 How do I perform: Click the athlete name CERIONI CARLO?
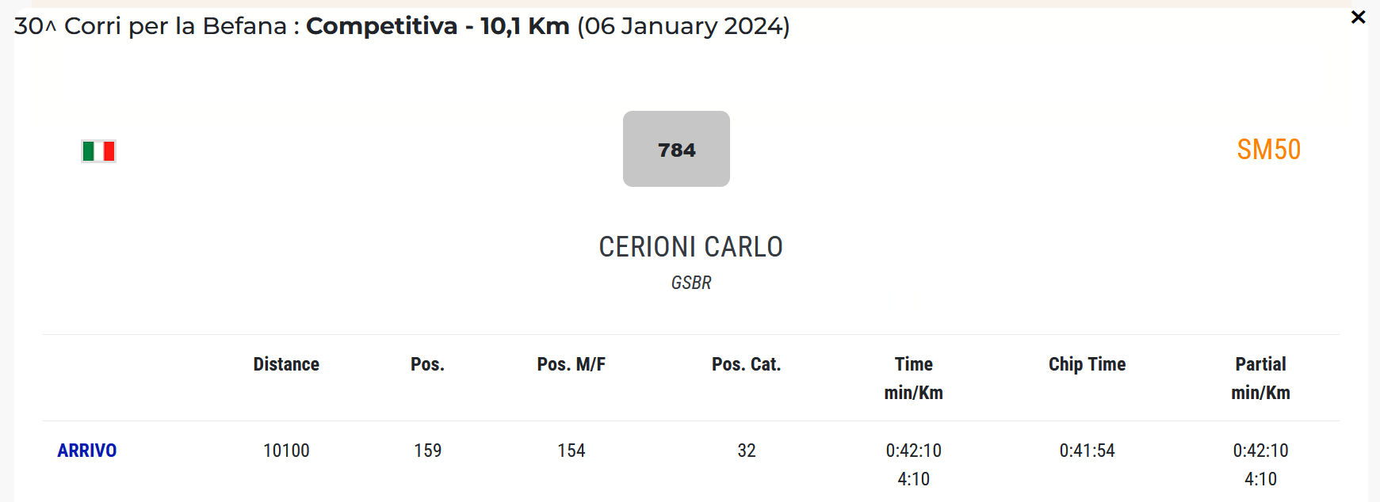tap(690, 247)
